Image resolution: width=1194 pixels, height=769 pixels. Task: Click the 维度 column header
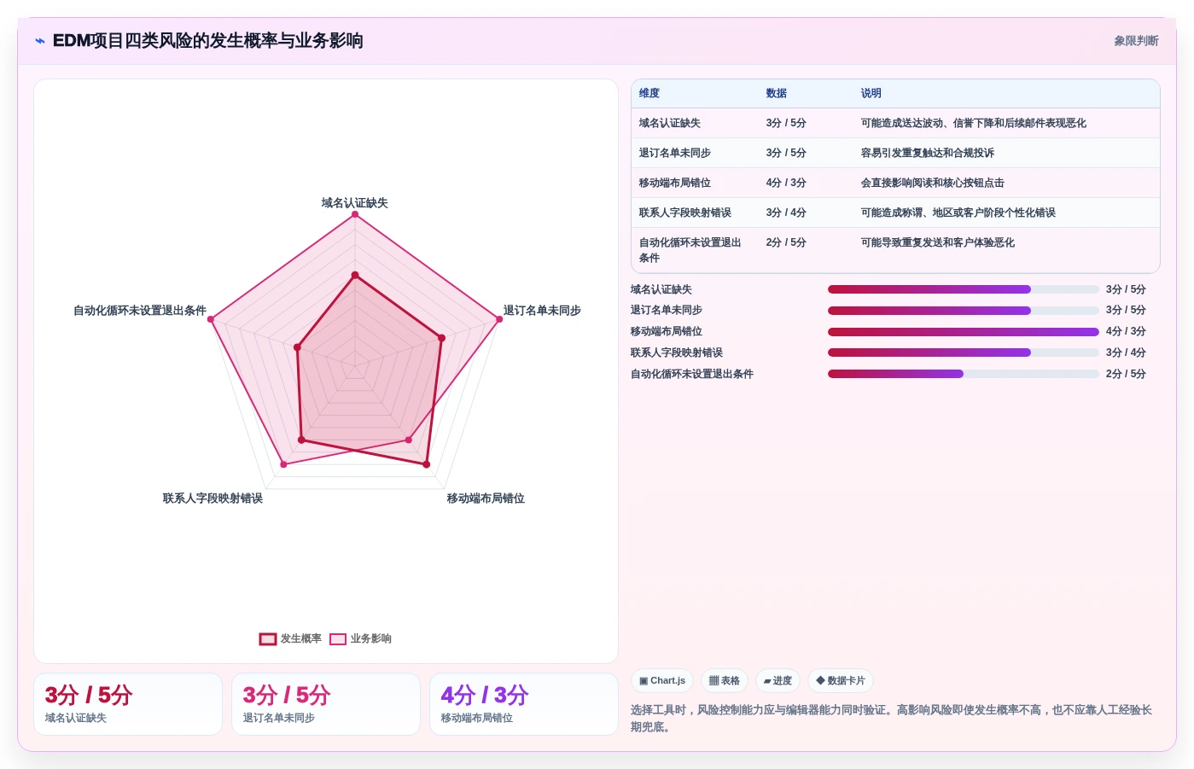[649, 94]
